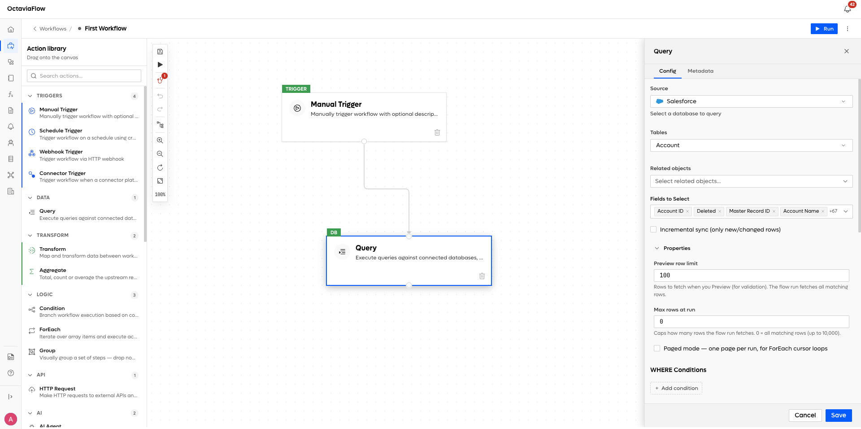The image size is (861, 429).
Task: Click the undo arrow in canvas toolbar
Action: pyautogui.click(x=160, y=96)
